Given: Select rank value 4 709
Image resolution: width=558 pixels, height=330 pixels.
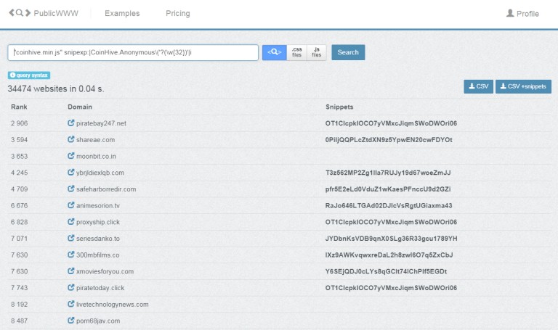Looking at the screenshot, I should [x=19, y=189].
